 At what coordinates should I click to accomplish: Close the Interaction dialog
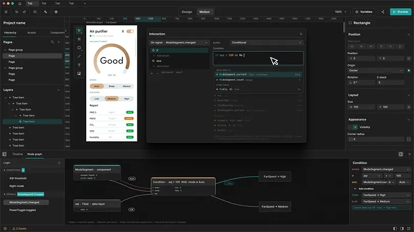(301, 34)
